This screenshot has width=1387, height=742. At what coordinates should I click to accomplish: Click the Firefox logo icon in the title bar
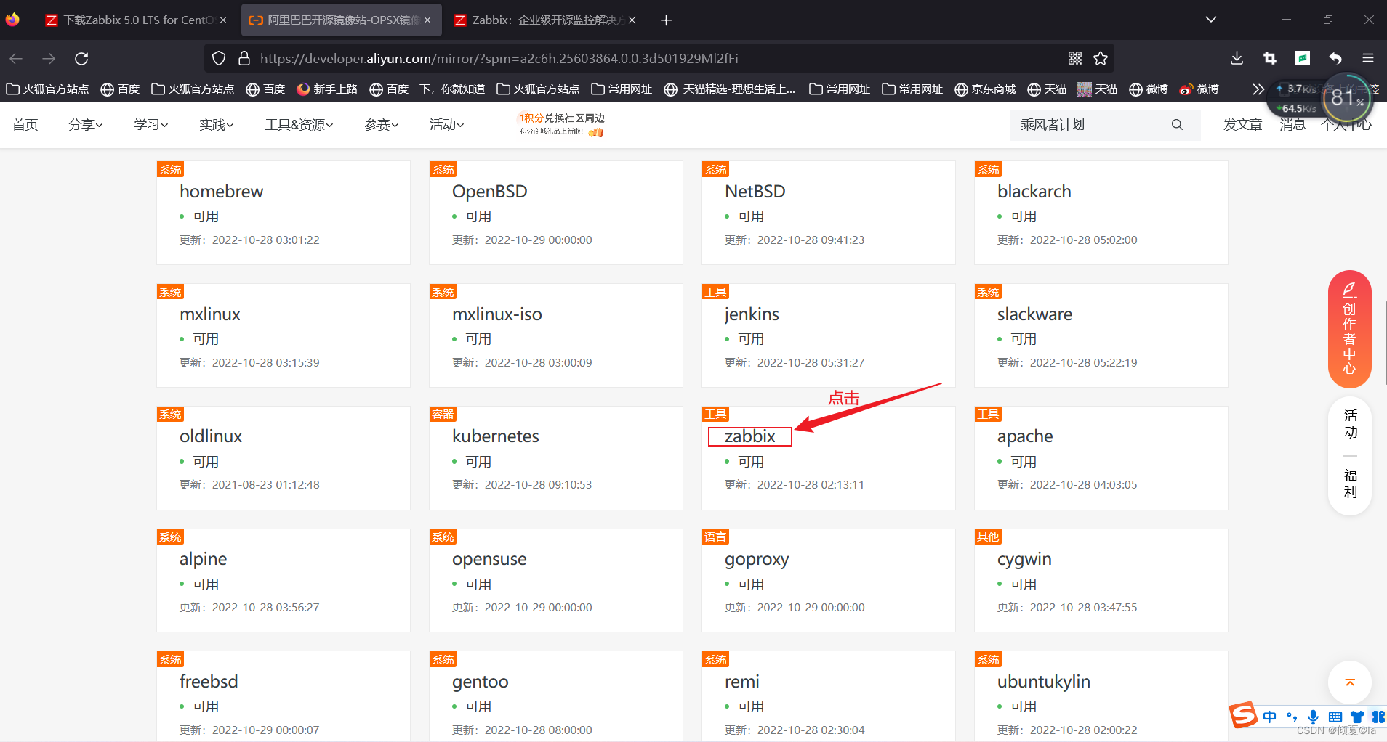(x=12, y=20)
